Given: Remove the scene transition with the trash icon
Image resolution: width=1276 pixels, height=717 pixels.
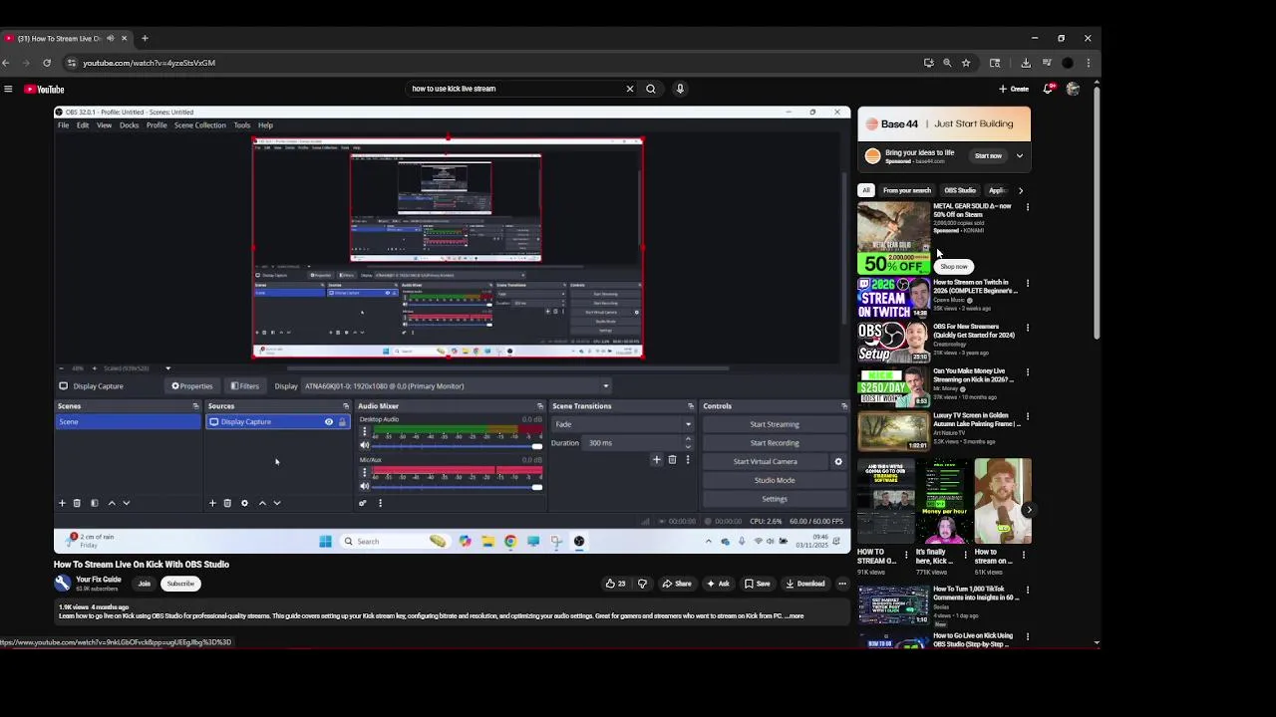Looking at the screenshot, I should [x=672, y=460].
